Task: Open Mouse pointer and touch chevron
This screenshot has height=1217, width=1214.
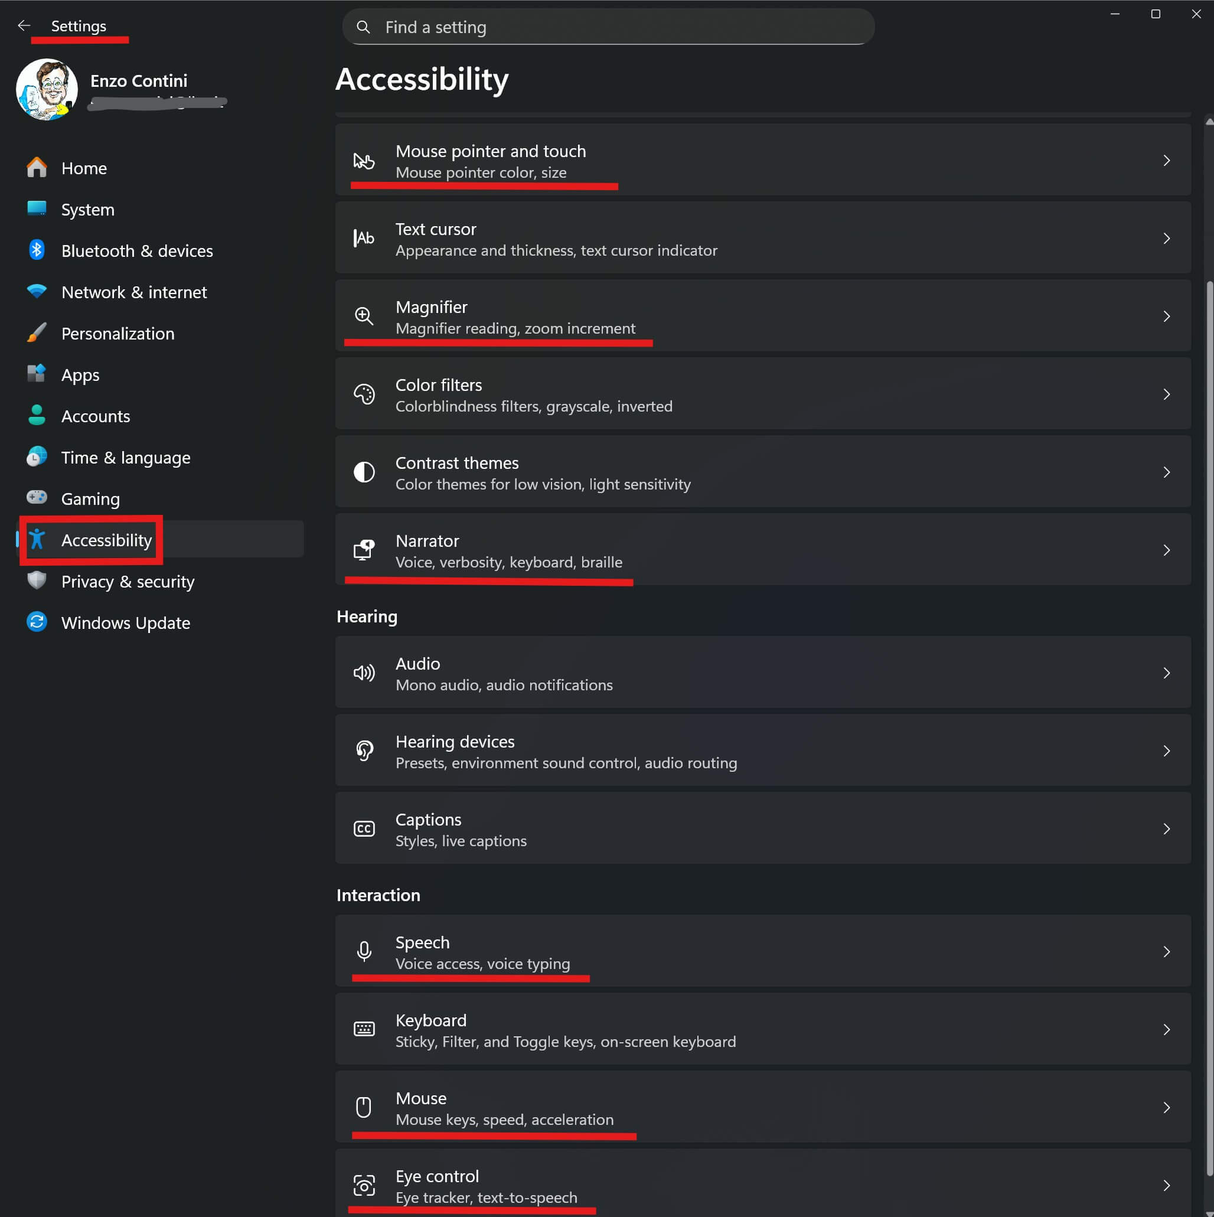Action: coord(1166,161)
